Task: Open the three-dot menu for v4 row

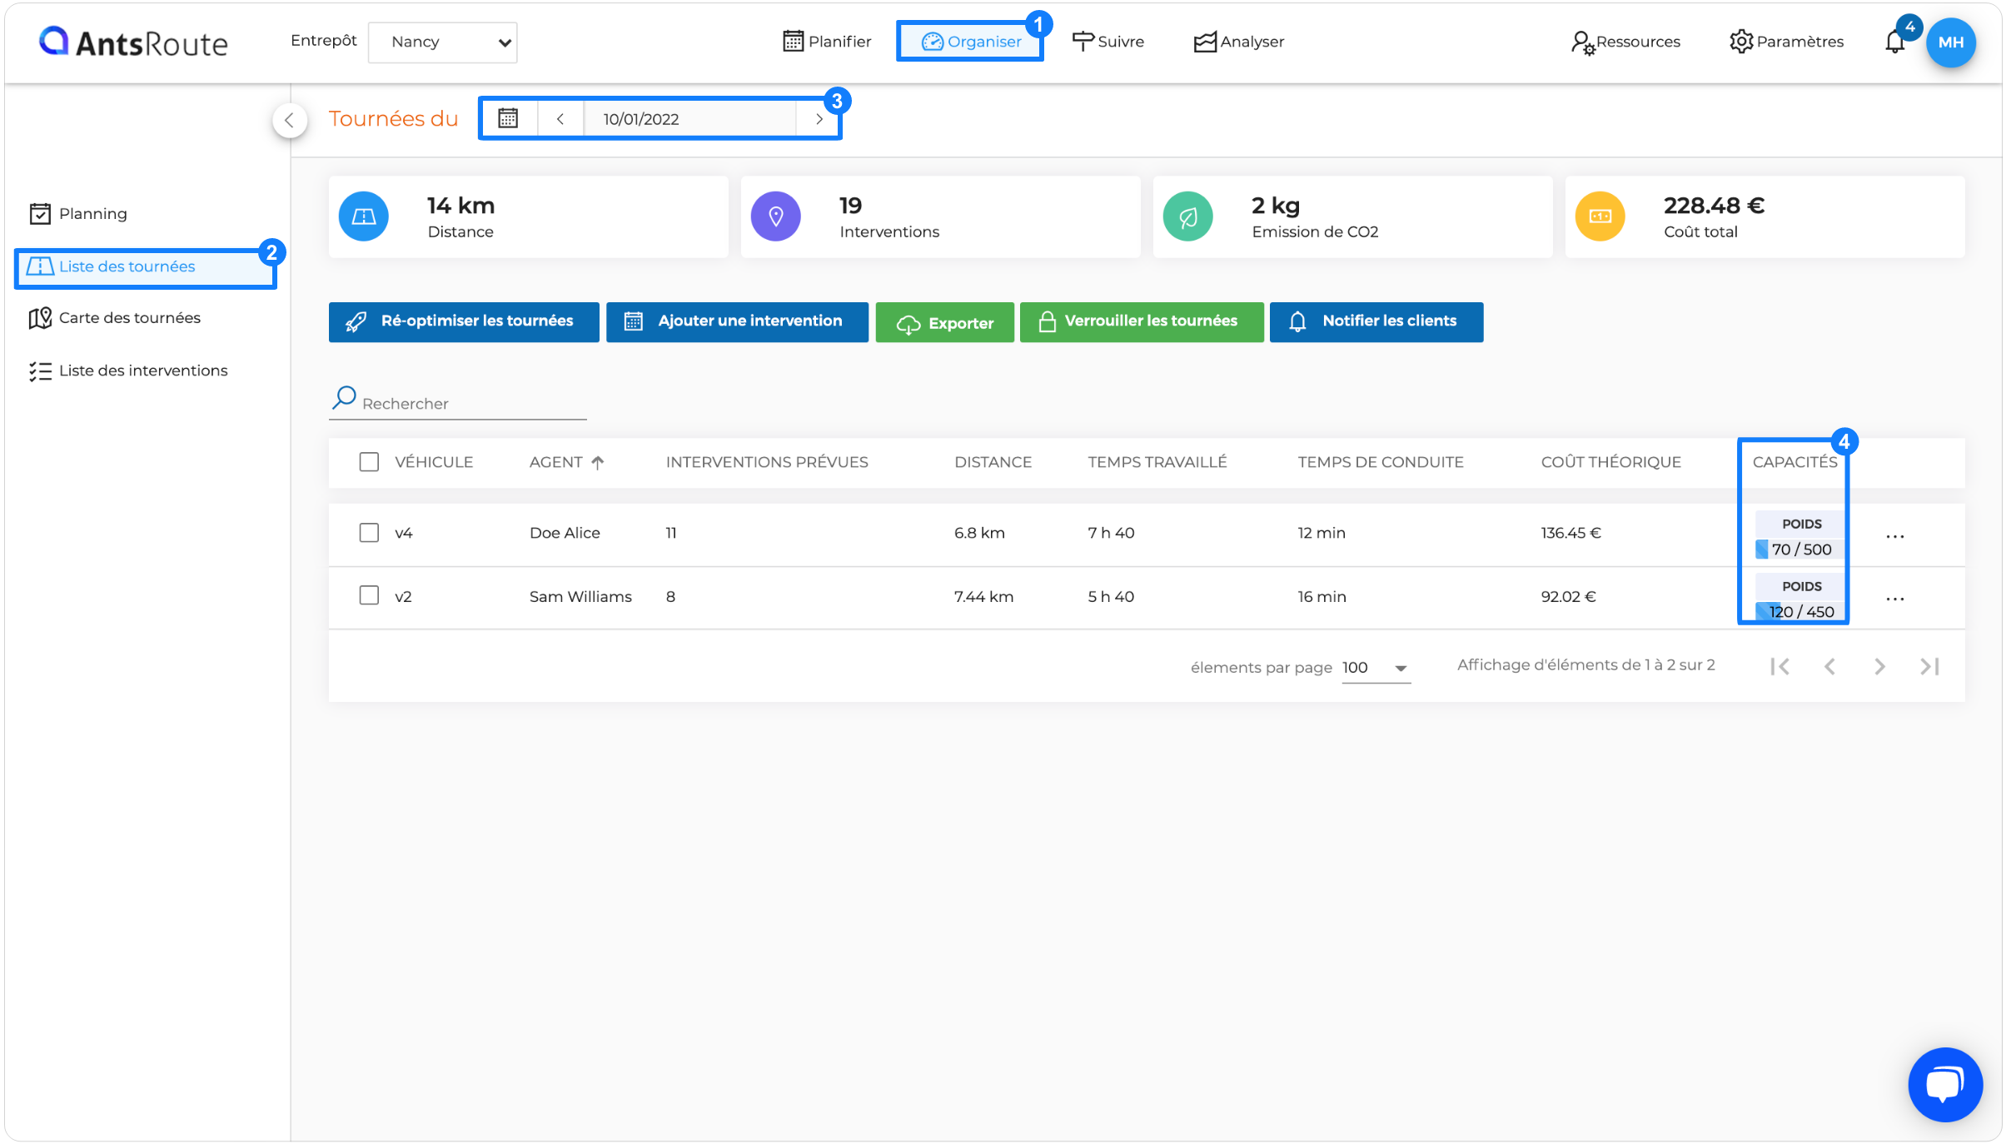Action: click(x=1895, y=537)
